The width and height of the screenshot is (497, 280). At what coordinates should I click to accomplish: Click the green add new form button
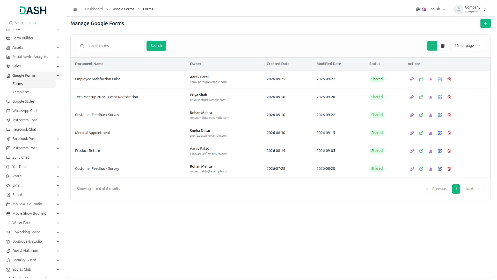pos(485,23)
